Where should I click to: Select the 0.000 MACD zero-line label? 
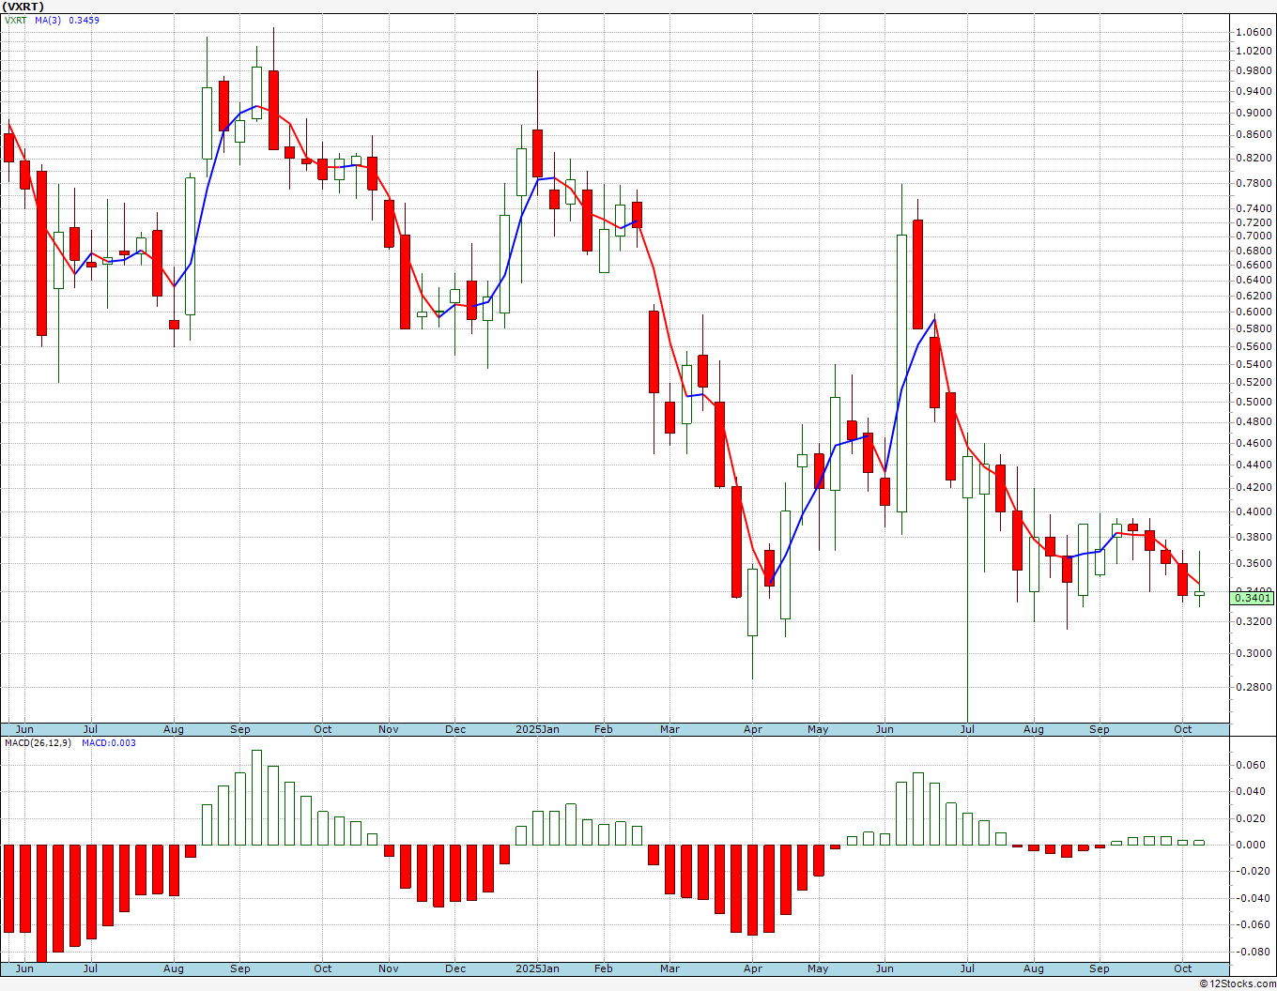point(1251,846)
